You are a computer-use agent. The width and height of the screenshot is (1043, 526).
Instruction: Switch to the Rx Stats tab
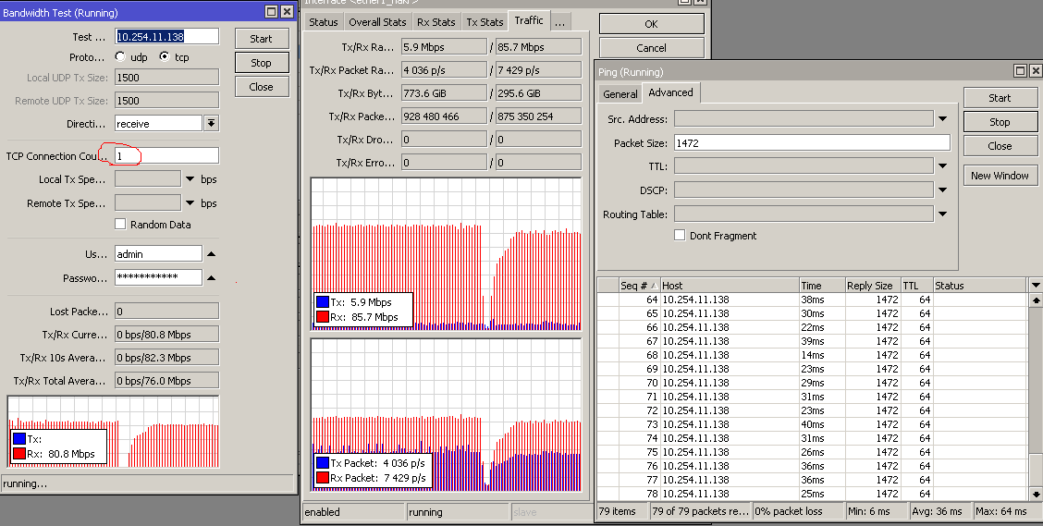point(436,22)
